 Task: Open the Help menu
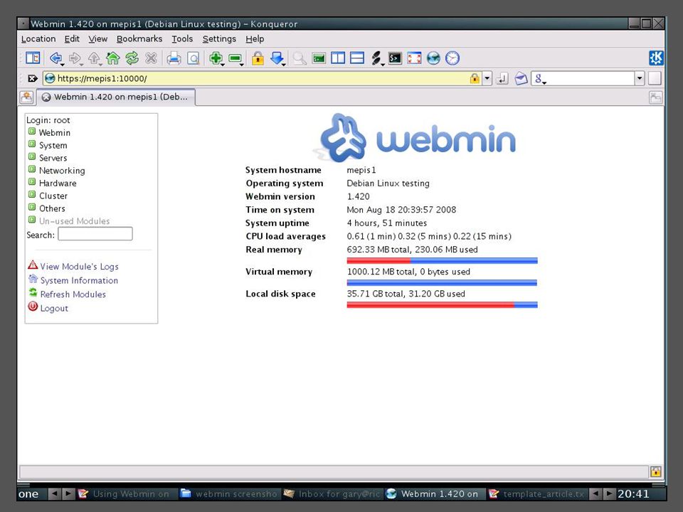[x=255, y=38]
